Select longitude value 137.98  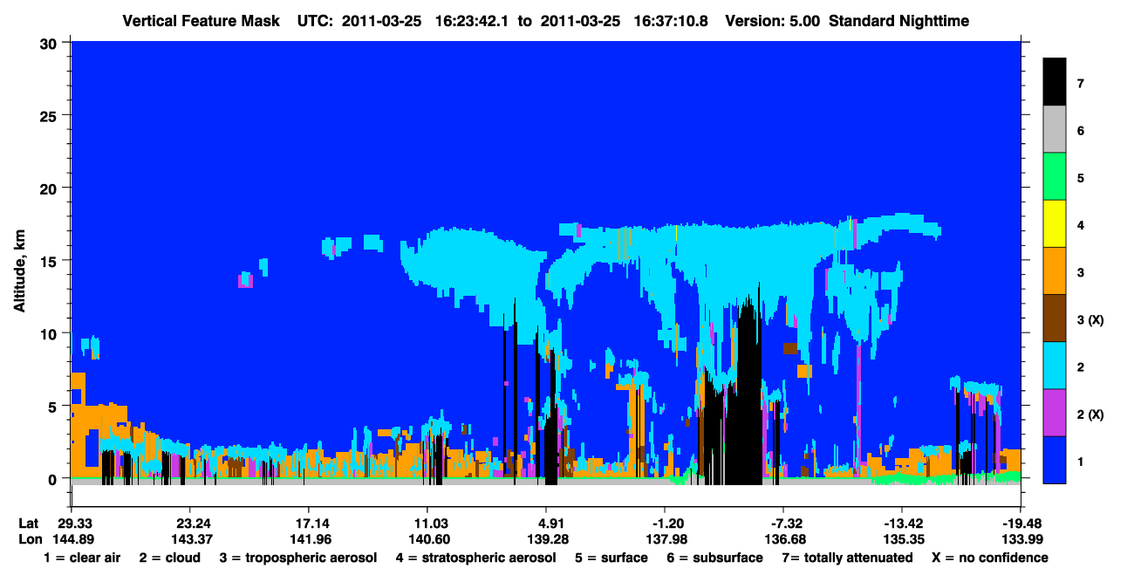[x=665, y=538]
